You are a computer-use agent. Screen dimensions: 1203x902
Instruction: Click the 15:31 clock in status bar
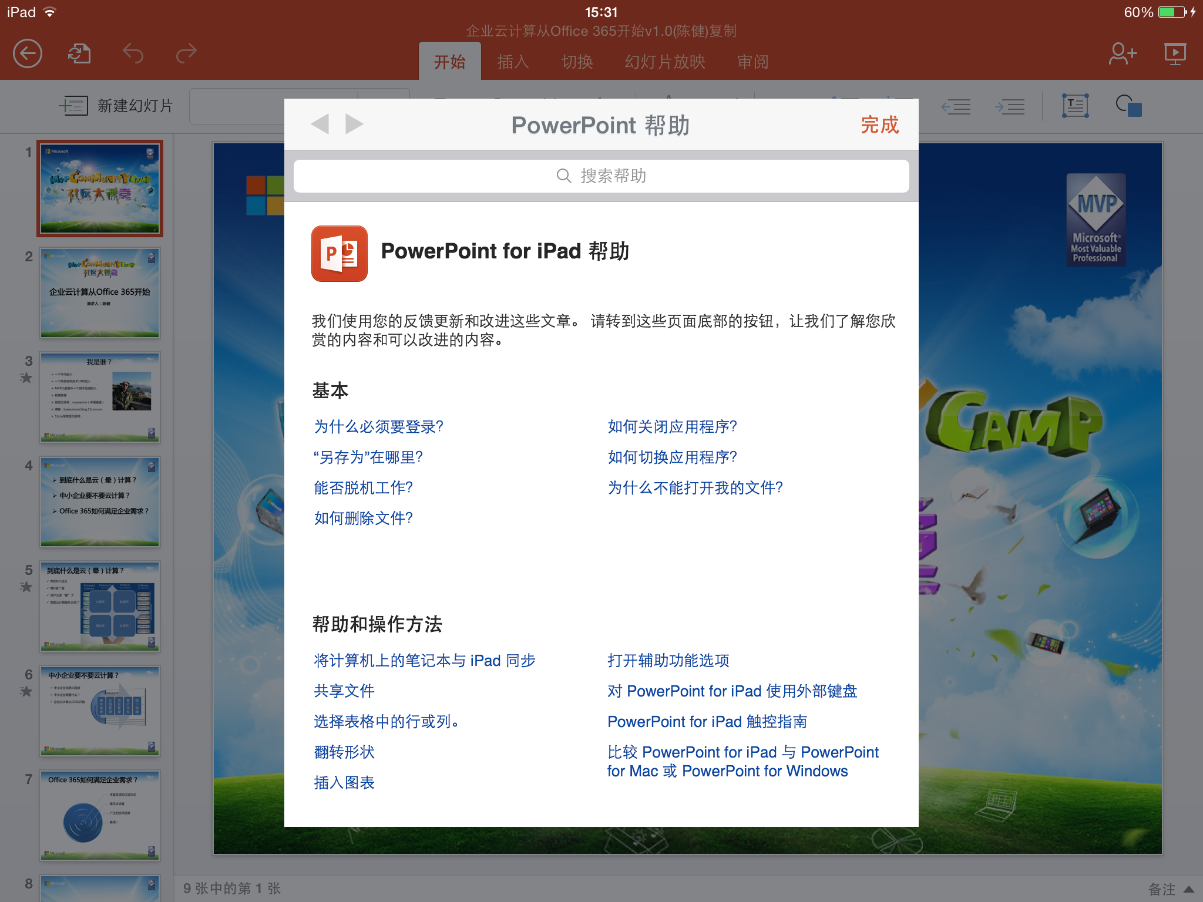coord(601,12)
